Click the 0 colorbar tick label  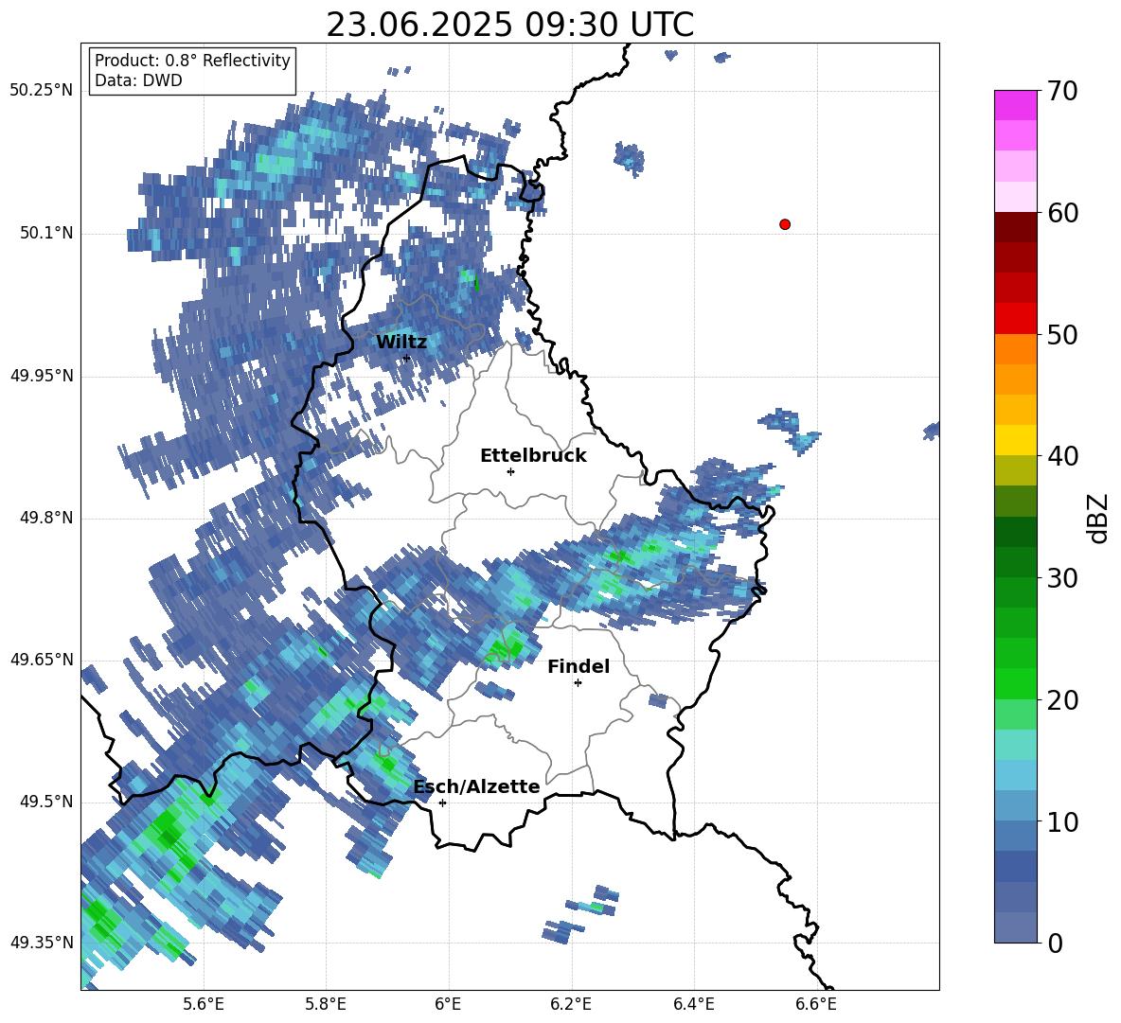click(1055, 943)
